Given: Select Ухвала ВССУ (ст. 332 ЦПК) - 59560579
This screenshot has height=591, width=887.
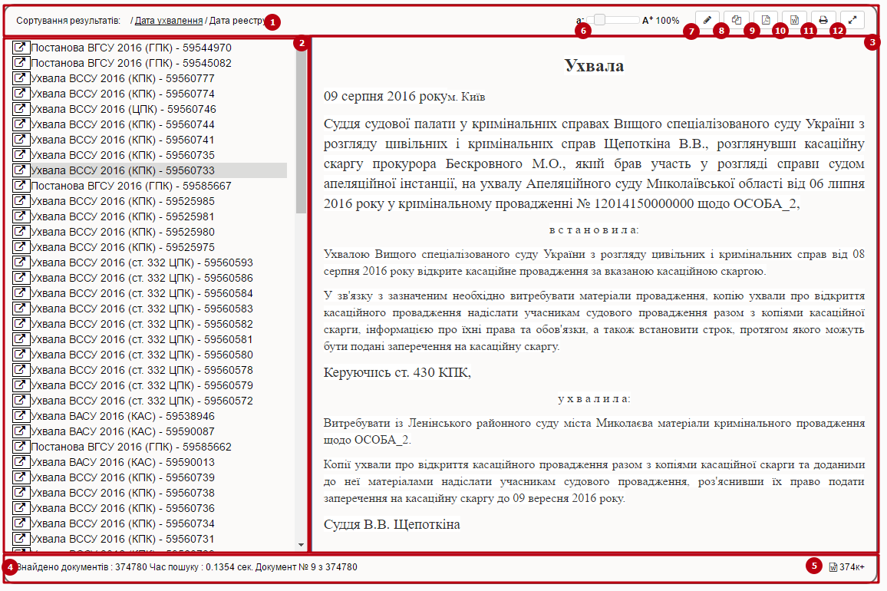Looking at the screenshot, I should (x=142, y=385).
